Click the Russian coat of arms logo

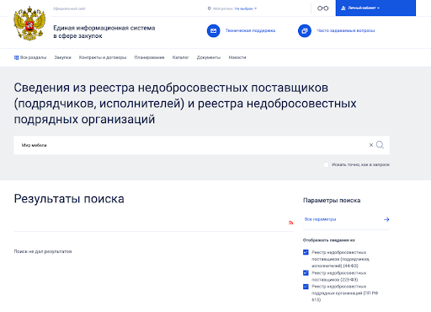click(x=29, y=24)
